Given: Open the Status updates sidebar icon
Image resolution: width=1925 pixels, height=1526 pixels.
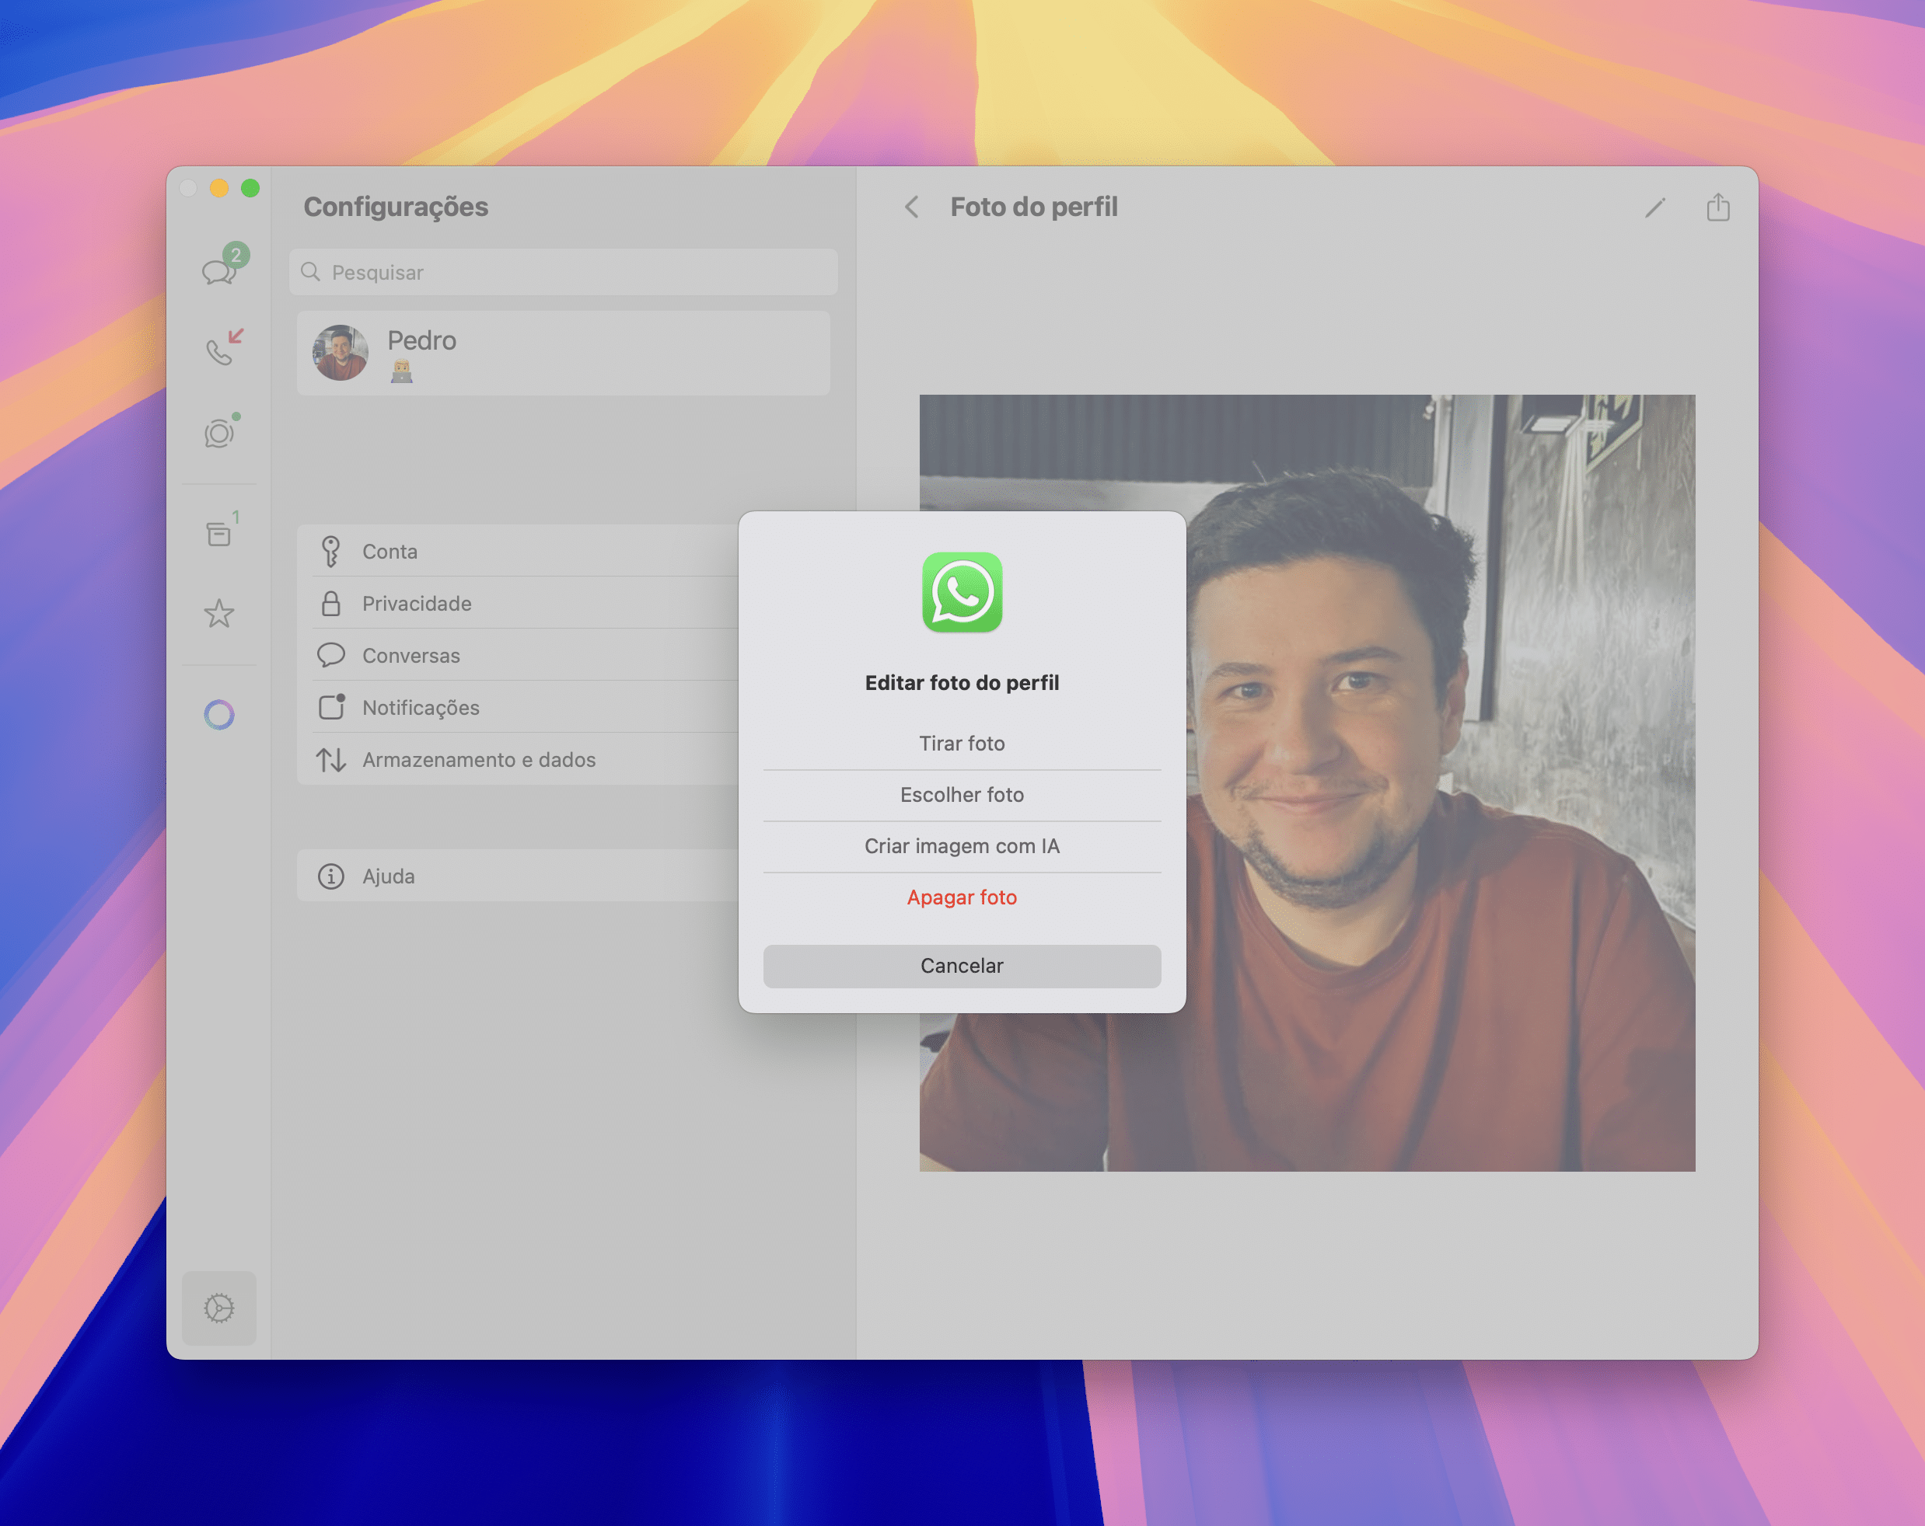Looking at the screenshot, I should (220, 433).
